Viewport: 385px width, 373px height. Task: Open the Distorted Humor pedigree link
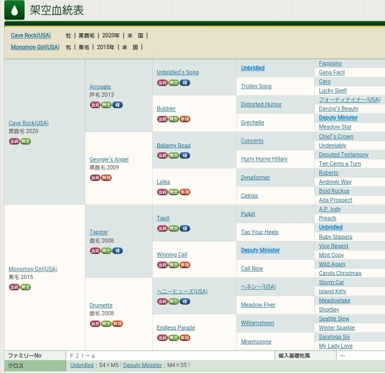261,104
